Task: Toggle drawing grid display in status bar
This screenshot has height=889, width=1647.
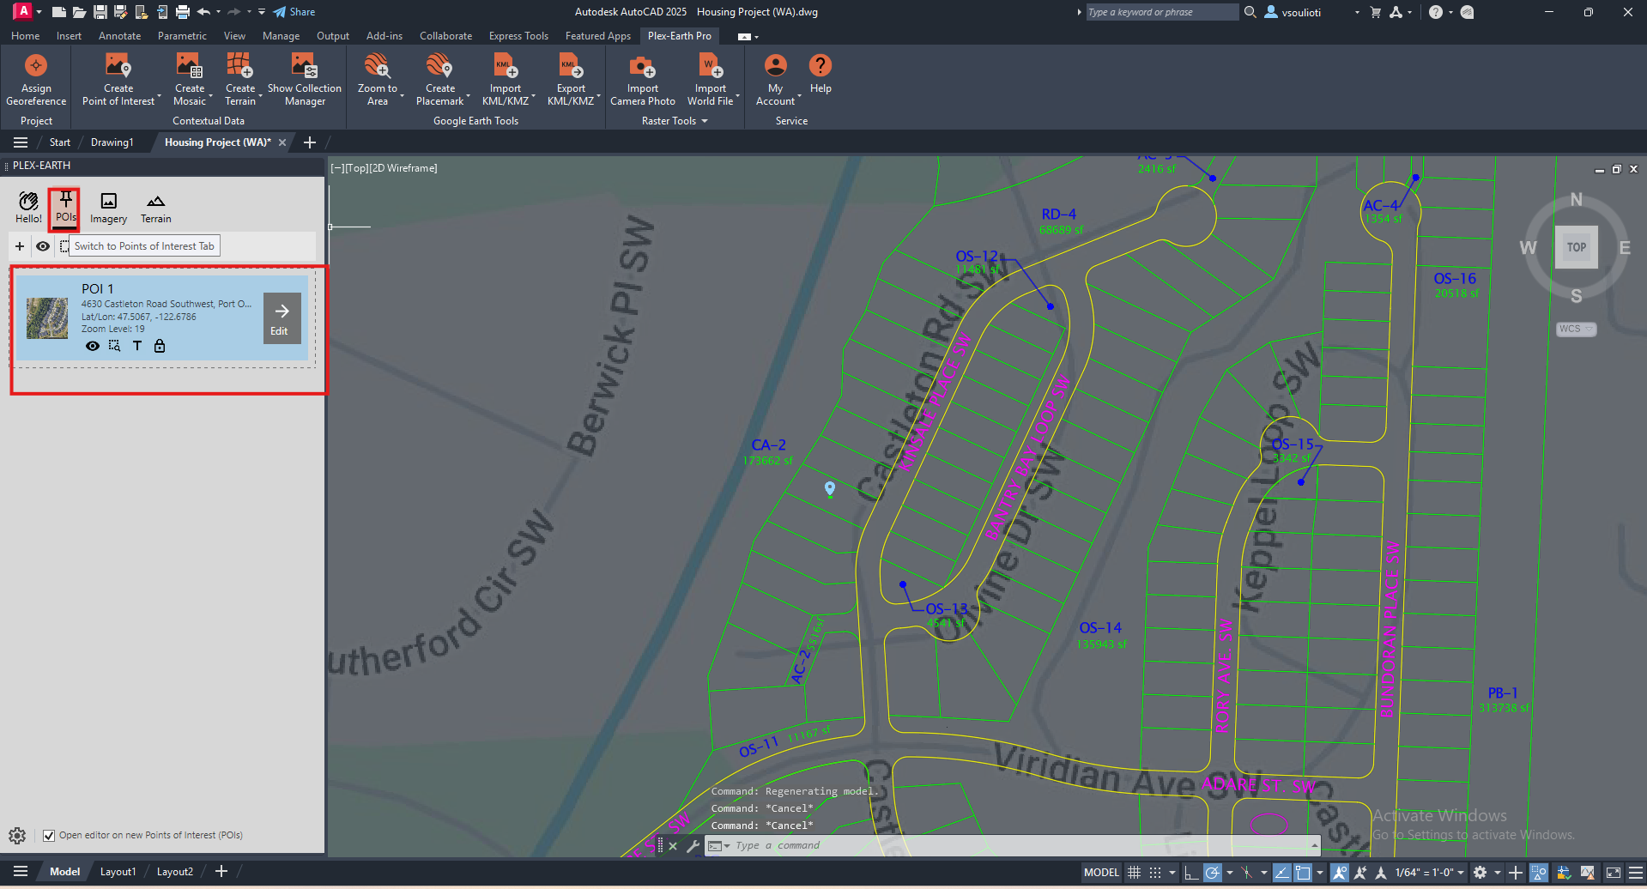Action: point(1134,873)
